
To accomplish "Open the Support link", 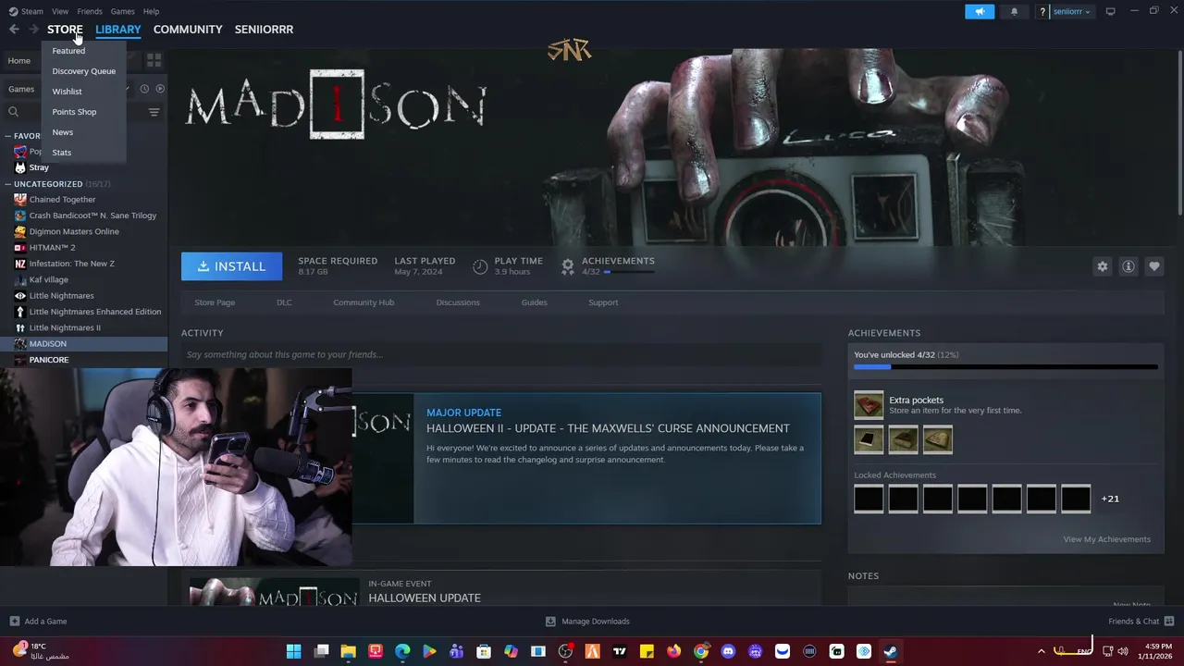I will click(603, 302).
